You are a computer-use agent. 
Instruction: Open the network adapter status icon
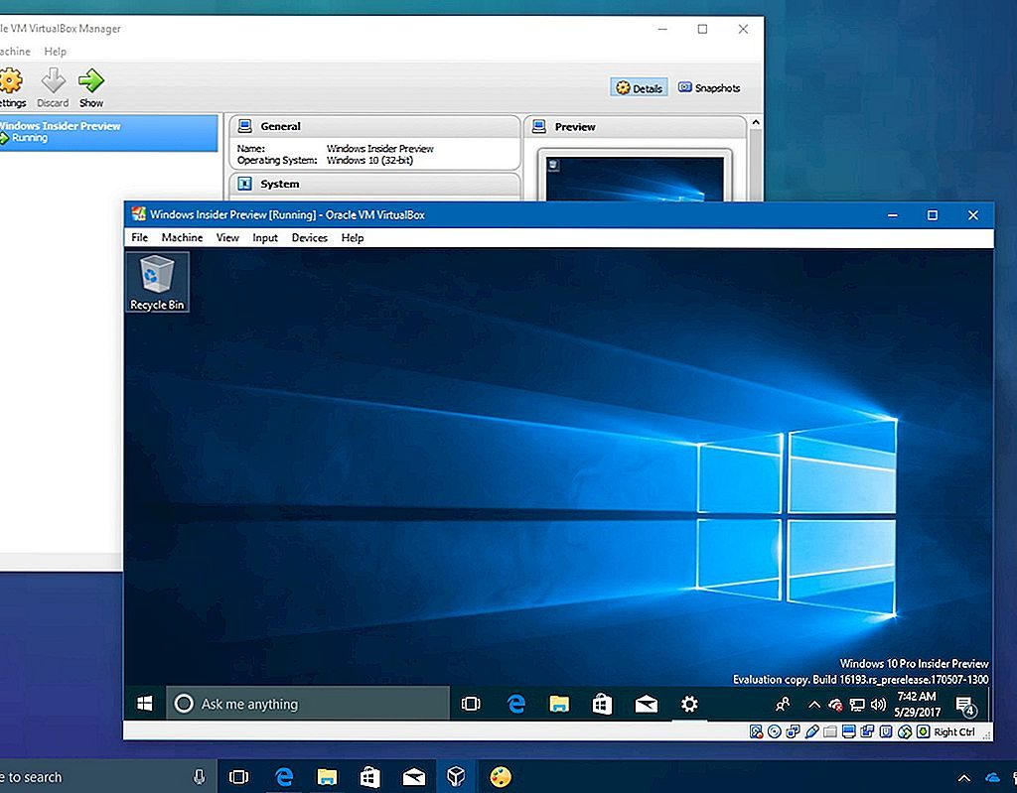tap(793, 731)
